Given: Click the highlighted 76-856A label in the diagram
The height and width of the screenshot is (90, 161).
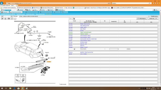Looking at the screenshot, I should point(49,62).
